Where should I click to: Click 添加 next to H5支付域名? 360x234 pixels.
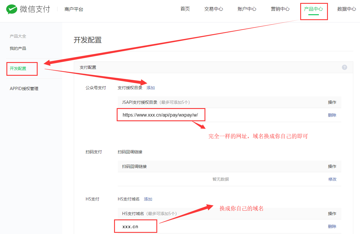[x=148, y=199]
